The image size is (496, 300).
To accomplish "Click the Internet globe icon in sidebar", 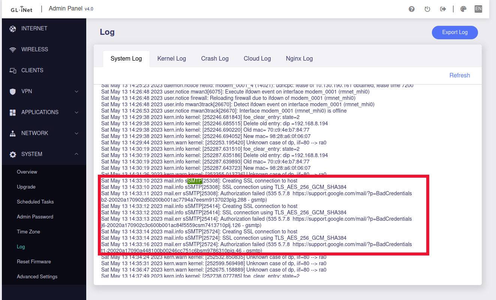I will click(13, 29).
